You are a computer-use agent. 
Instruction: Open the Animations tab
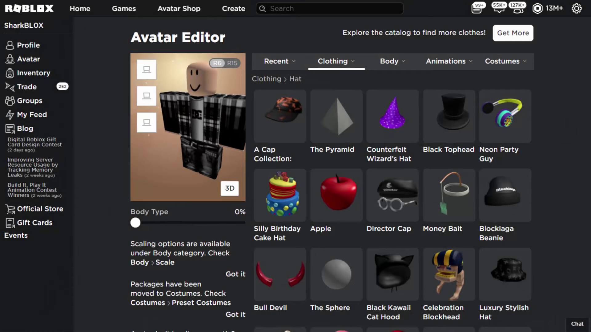(x=449, y=61)
